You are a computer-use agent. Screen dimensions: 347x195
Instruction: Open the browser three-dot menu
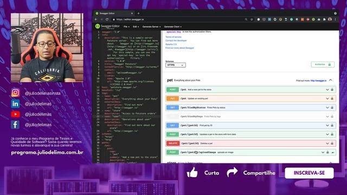[x=335, y=19]
